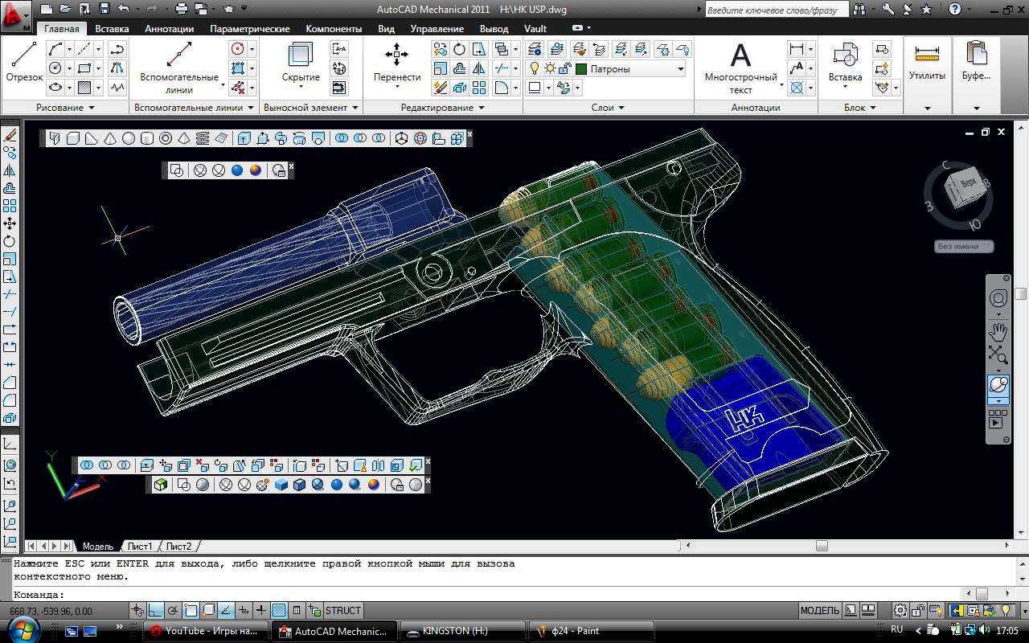
Task: Open the Управление ribbon tab
Action: (x=437, y=28)
